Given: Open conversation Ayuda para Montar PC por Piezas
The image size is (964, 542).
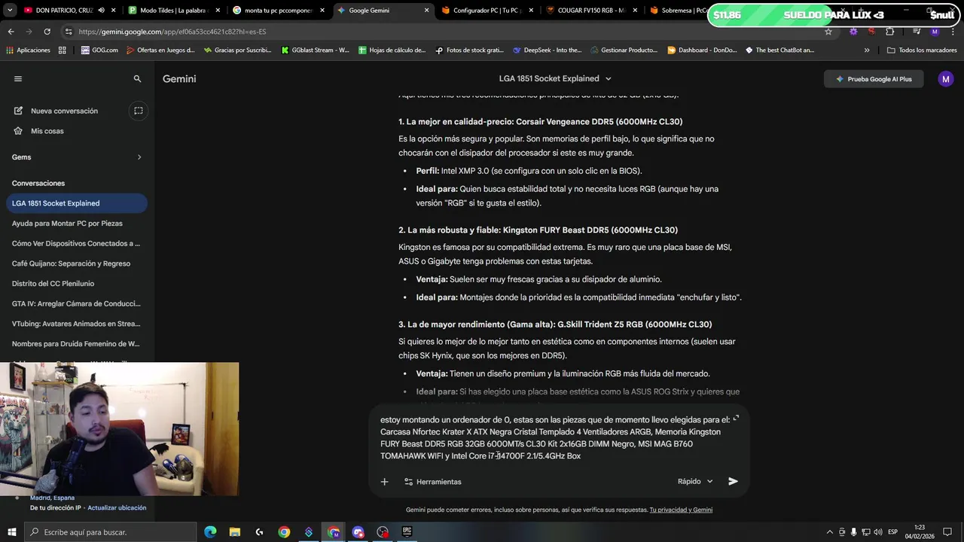Looking at the screenshot, I should point(77,224).
